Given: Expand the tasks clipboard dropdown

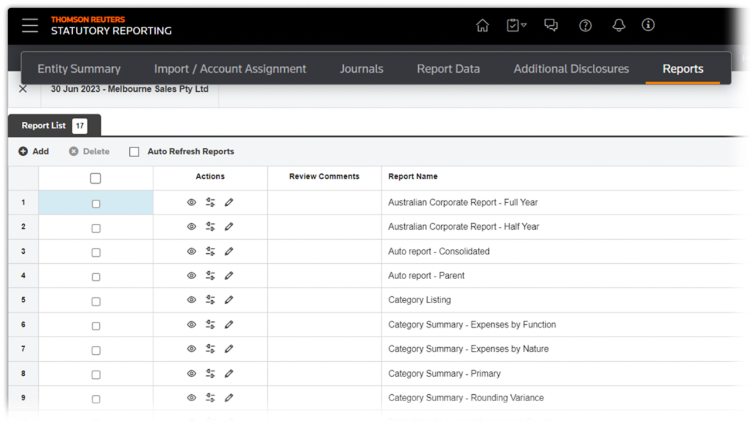Looking at the screenshot, I should 516,25.
